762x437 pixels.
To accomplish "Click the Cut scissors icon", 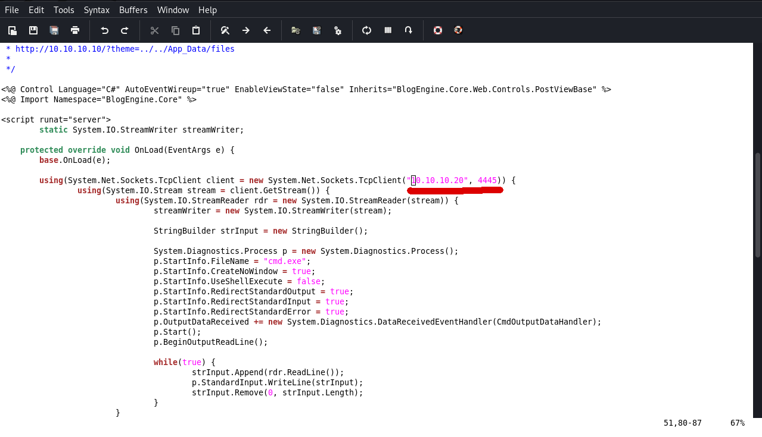I will pyautogui.click(x=154, y=30).
